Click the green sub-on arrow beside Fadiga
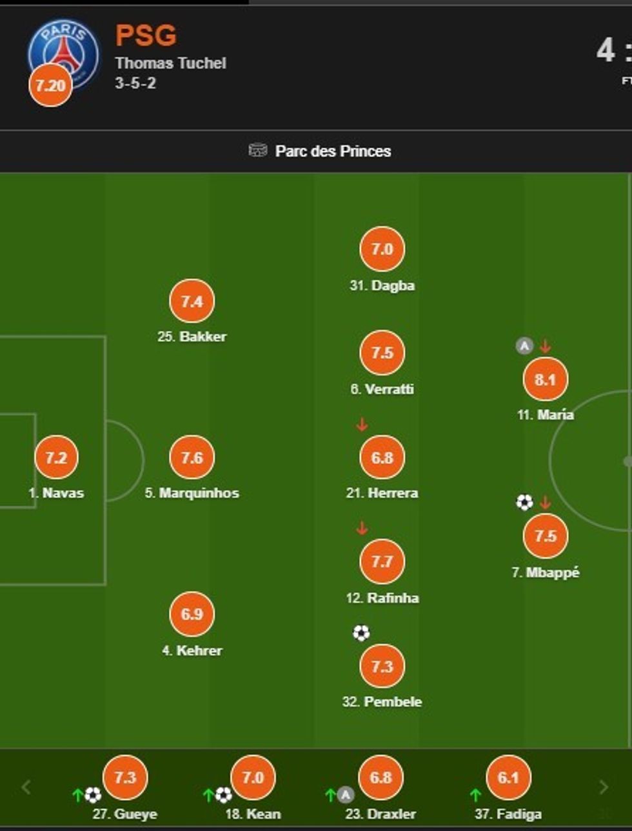The height and width of the screenshot is (831, 632). click(x=475, y=795)
